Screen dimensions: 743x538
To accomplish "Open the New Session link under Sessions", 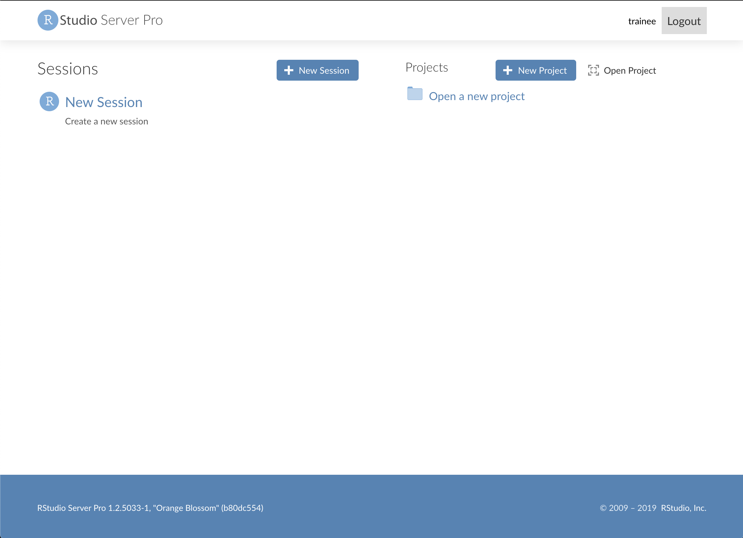I will 104,102.
